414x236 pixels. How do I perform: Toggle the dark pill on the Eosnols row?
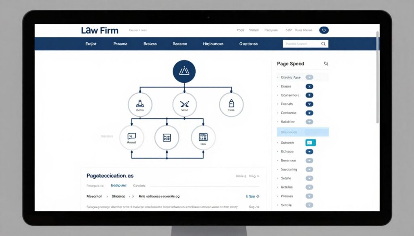click(309, 104)
